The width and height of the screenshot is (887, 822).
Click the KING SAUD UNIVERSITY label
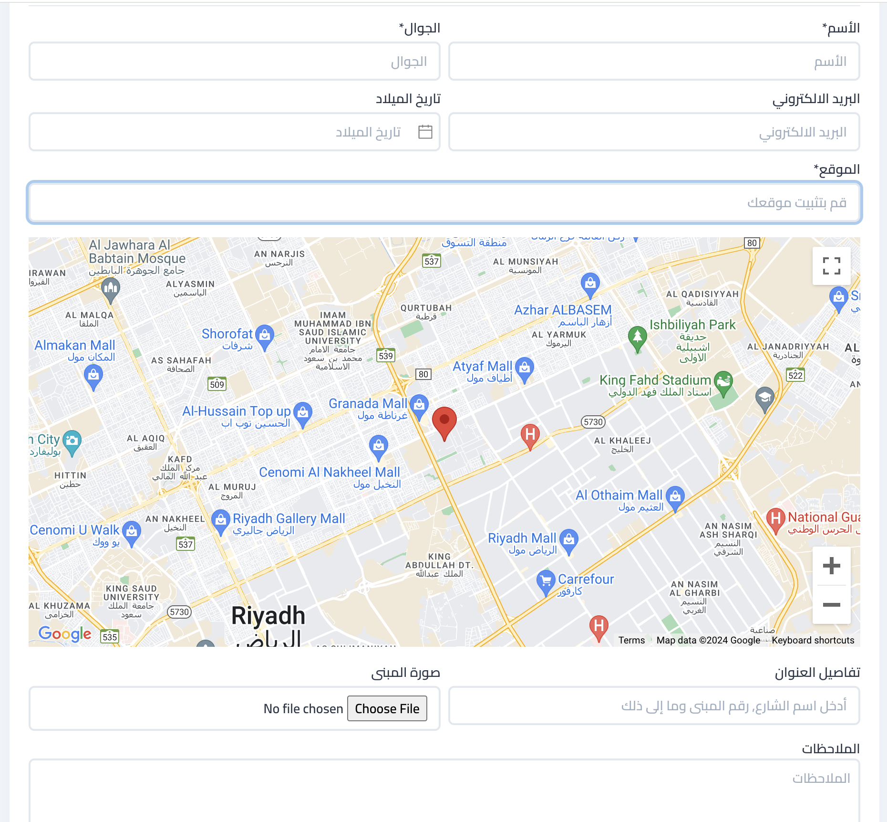click(x=131, y=601)
